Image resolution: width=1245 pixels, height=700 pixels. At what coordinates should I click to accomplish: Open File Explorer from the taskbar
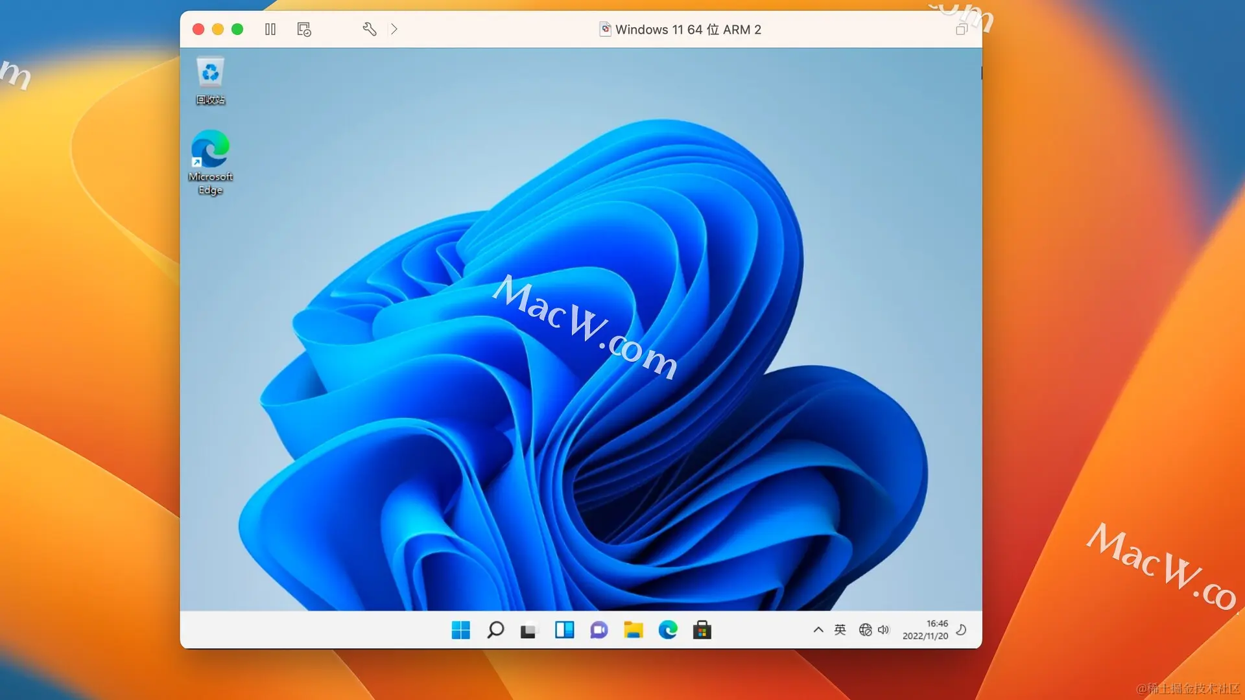pos(633,630)
